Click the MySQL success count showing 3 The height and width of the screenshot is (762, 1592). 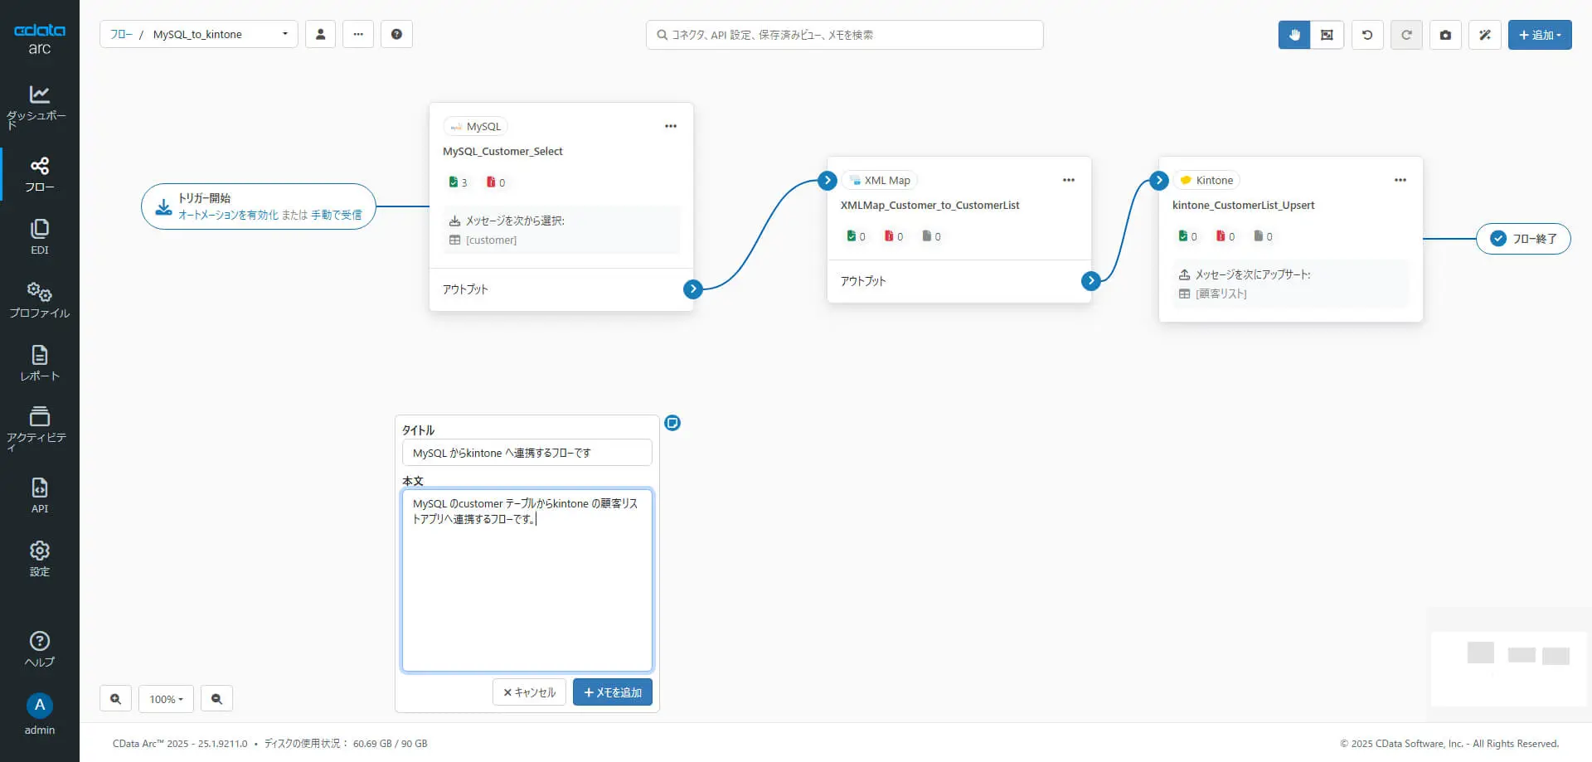pos(458,182)
